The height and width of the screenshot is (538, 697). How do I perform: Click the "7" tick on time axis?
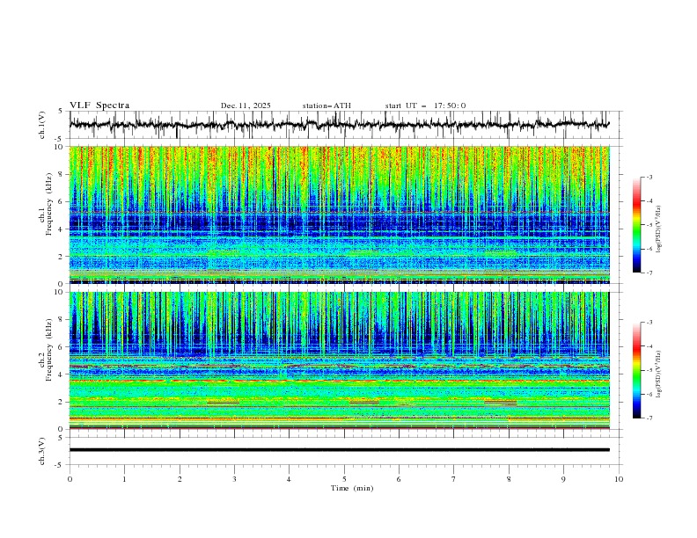tap(454, 479)
